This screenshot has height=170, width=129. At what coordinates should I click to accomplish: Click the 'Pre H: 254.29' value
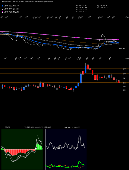click(81, 7)
